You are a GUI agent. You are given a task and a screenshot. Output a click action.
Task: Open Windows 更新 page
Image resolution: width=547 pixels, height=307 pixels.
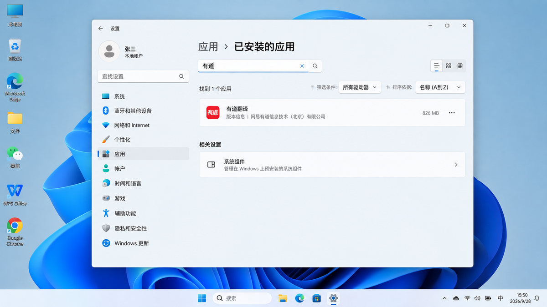coord(143,243)
